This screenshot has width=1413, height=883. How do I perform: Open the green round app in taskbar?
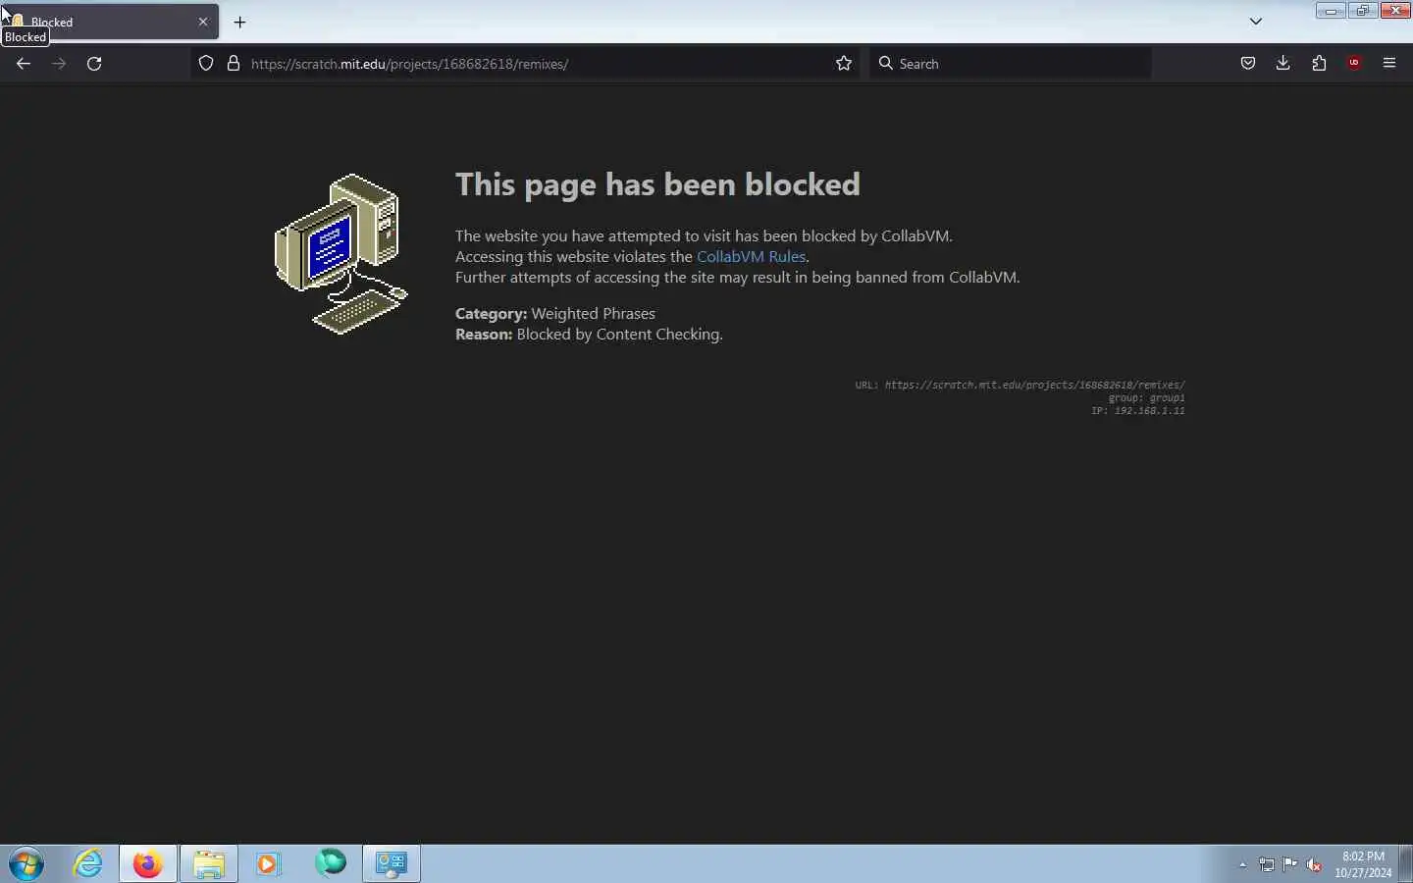tap(331, 863)
